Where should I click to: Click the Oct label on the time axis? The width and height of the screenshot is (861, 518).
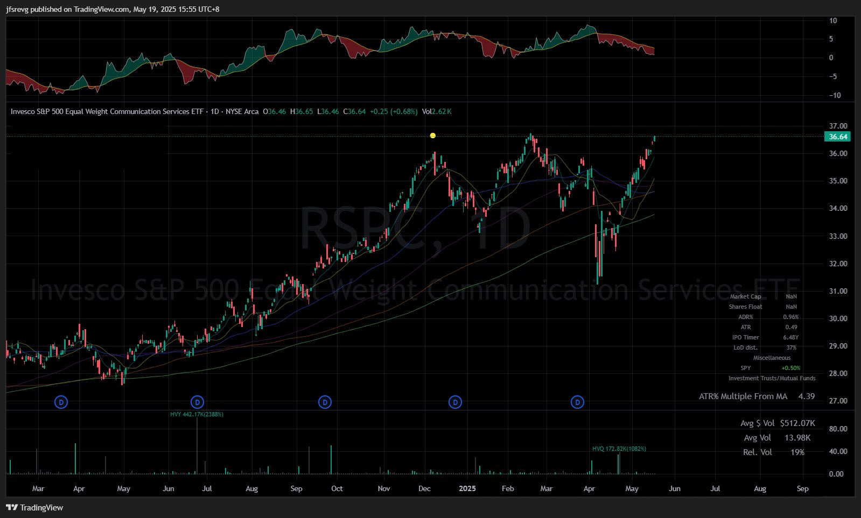337,488
